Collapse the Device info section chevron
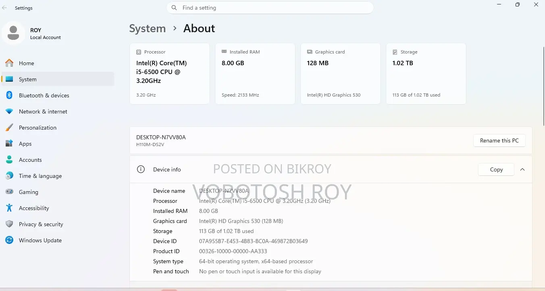 [x=522, y=169]
